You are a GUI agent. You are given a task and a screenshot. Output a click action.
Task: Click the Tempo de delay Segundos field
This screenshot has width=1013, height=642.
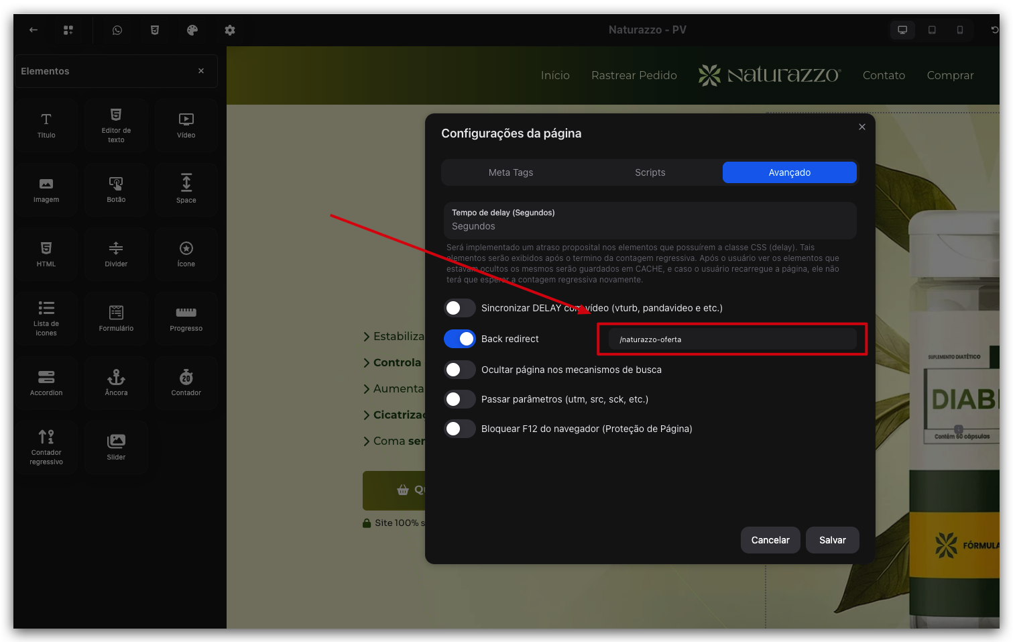click(650, 221)
